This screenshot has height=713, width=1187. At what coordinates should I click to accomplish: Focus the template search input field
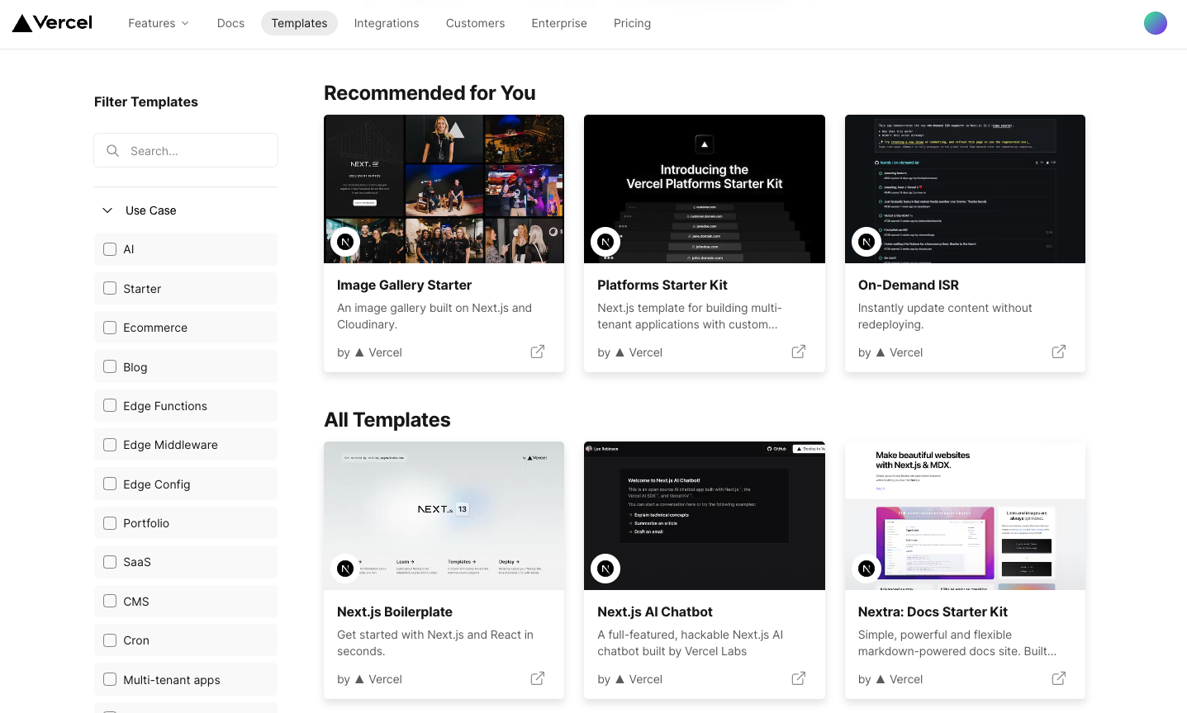click(x=186, y=150)
